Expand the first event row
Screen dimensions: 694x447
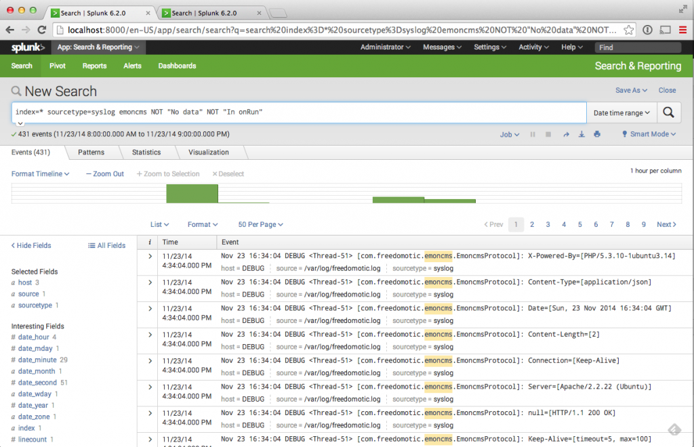(150, 256)
